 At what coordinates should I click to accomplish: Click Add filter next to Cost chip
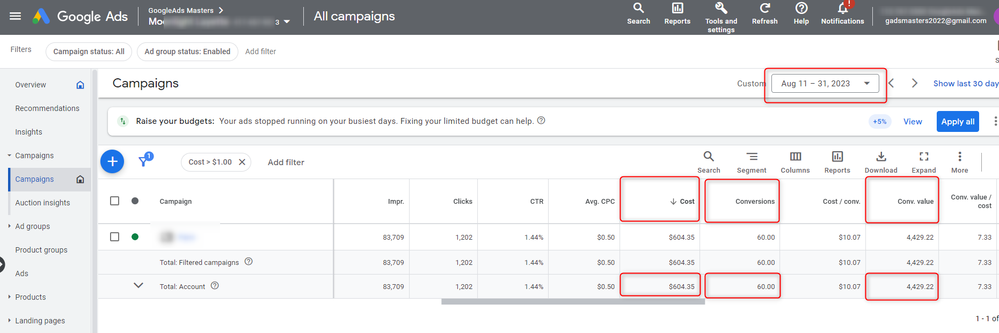286,162
